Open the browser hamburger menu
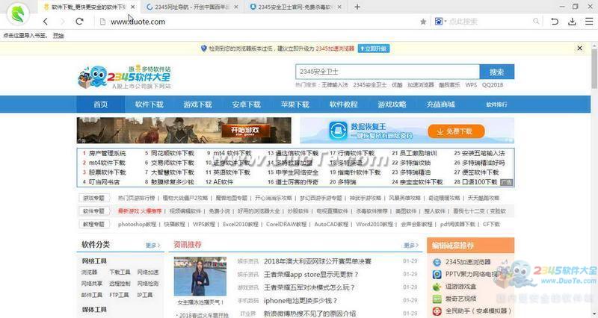The height and width of the screenshot is (318, 598). 589,22
